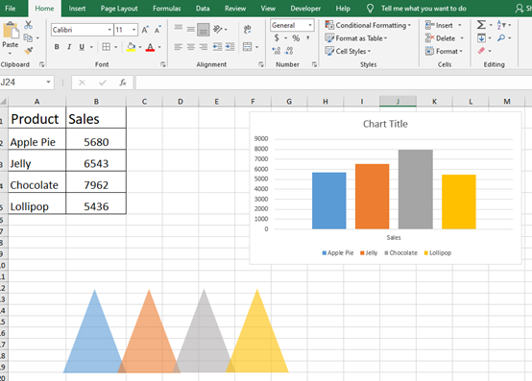Open the Number dialog launcher

[x=314, y=64]
